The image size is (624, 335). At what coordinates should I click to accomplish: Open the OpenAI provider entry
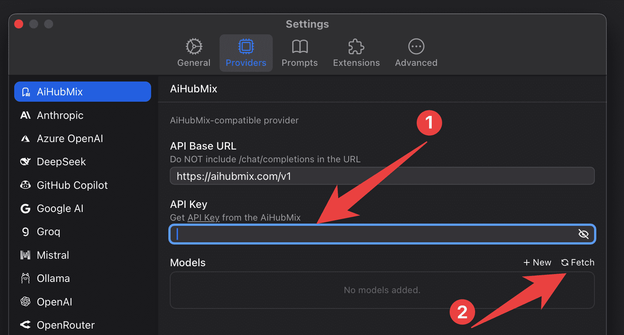click(x=54, y=302)
